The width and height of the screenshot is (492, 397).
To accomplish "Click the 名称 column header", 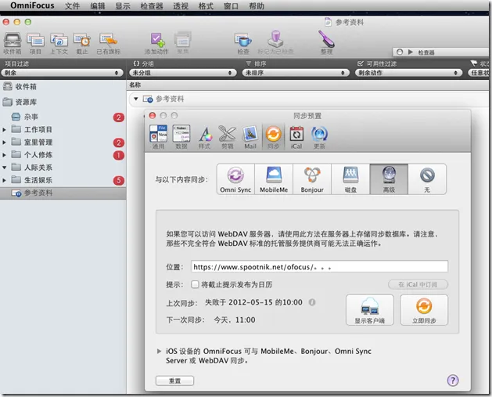I will (135, 85).
